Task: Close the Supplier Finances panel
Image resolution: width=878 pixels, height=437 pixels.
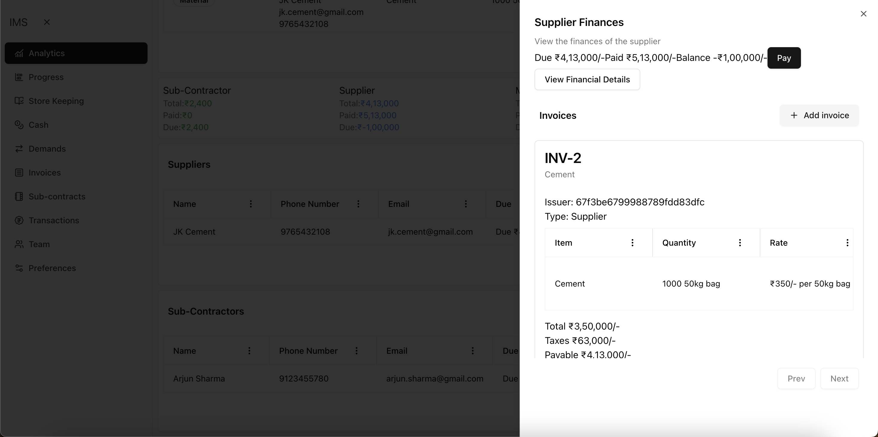Action: [863, 14]
